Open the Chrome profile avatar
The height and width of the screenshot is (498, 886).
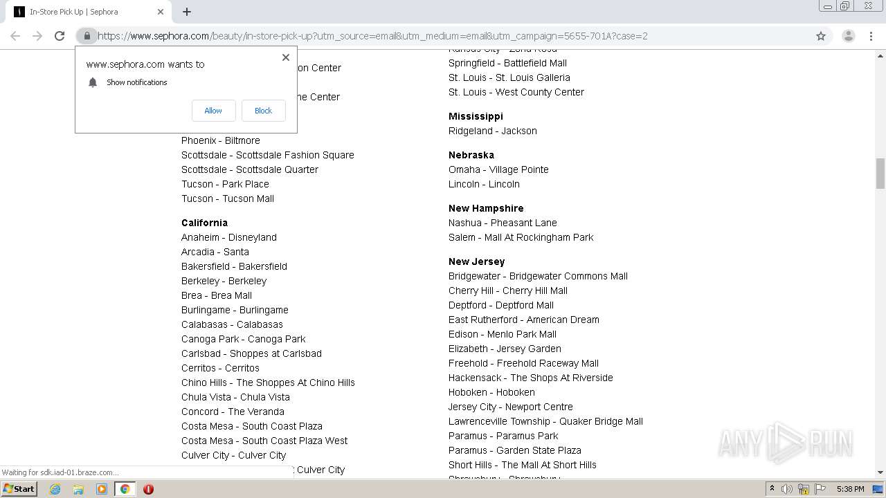point(848,36)
